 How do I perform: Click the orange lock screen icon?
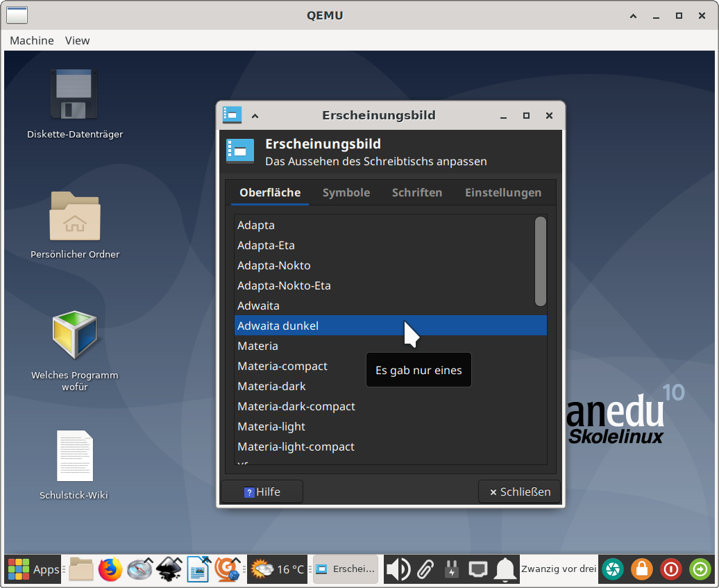642,569
